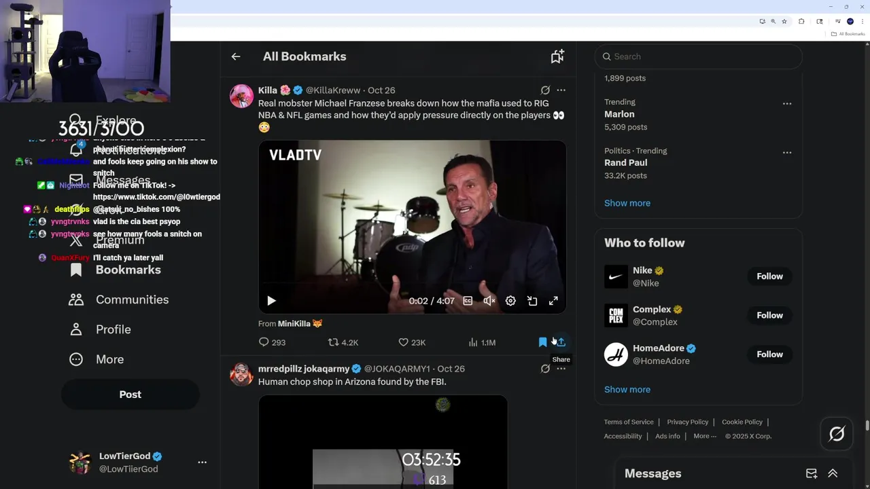Share Killa's post
Viewport: 870px width, 489px height.
click(x=561, y=342)
